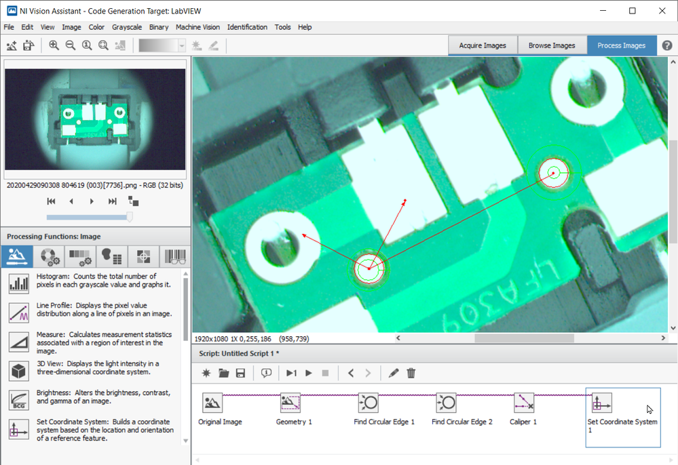The height and width of the screenshot is (465, 678).
Task: Open the Histogram function
Action: [x=19, y=283]
